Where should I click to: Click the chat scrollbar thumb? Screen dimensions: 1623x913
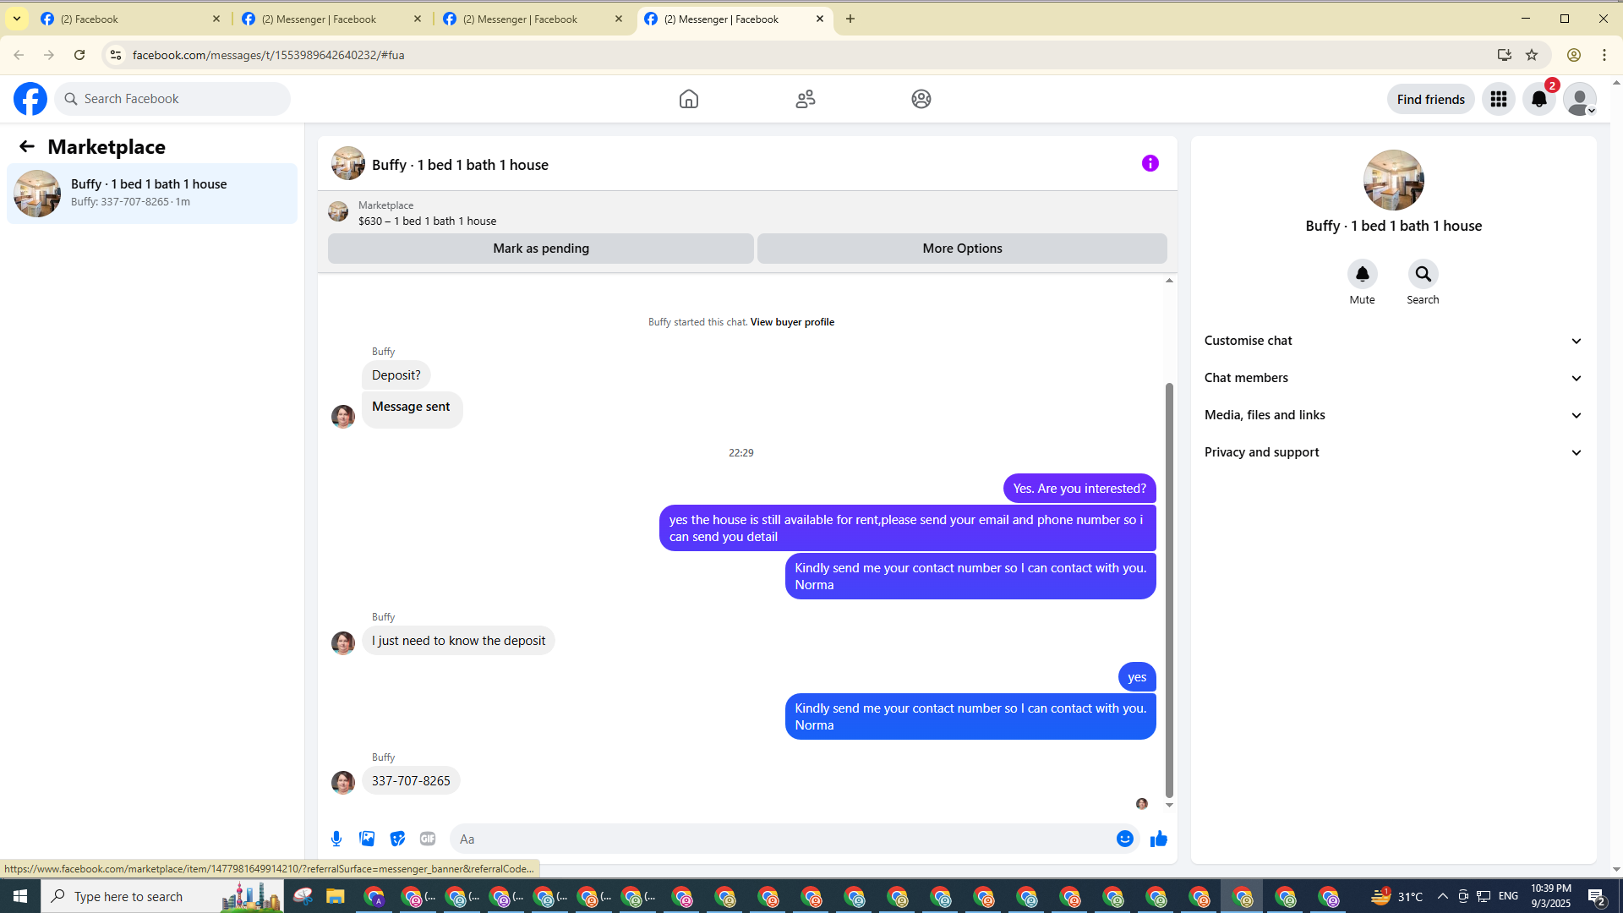coord(1169,590)
